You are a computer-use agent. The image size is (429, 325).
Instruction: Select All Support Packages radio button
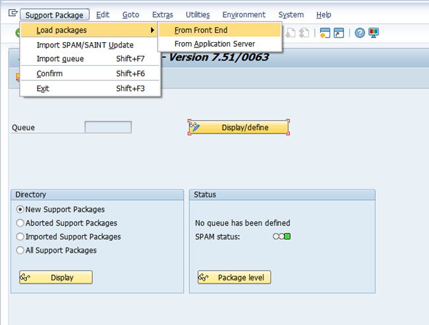(x=20, y=250)
